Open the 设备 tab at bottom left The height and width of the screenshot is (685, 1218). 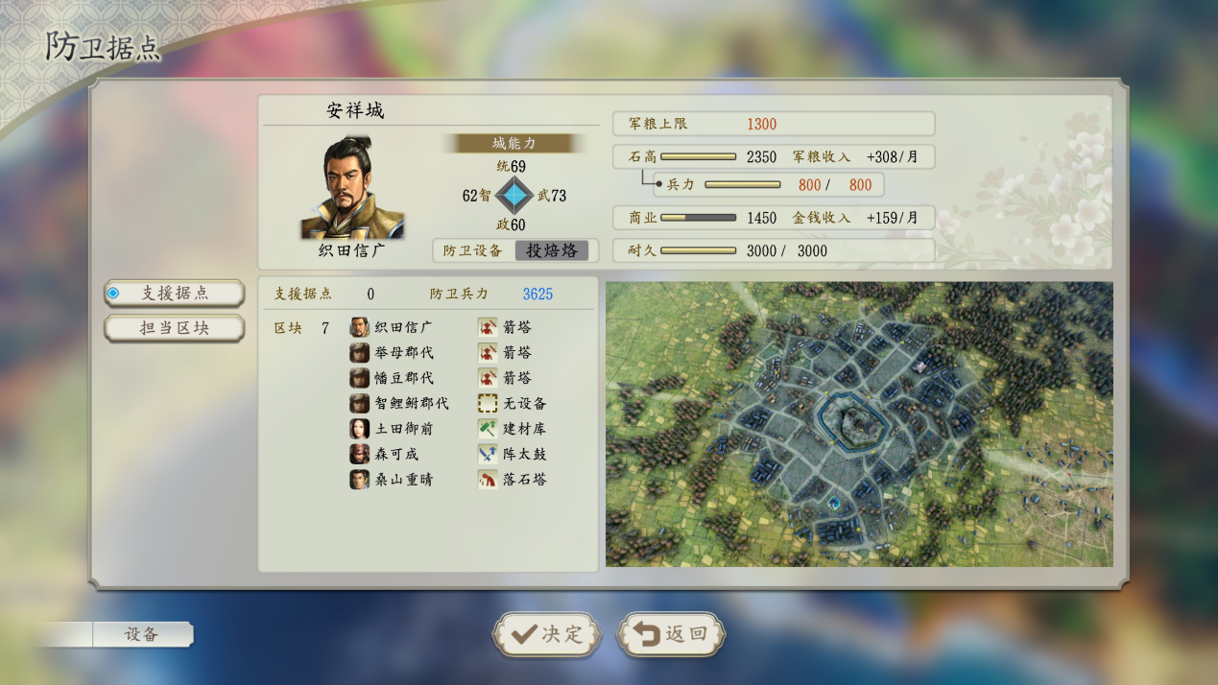pos(142,634)
